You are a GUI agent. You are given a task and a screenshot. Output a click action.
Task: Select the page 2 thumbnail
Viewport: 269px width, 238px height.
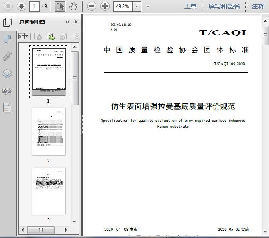tap(49, 131)
